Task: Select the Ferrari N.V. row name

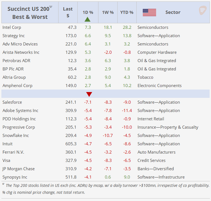Action: [13, 152]
